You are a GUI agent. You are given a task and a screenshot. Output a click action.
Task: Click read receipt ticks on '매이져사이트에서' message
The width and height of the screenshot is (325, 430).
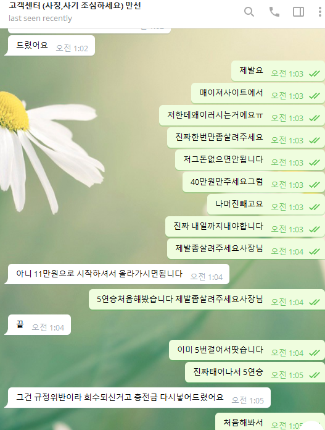pos(315,96)
